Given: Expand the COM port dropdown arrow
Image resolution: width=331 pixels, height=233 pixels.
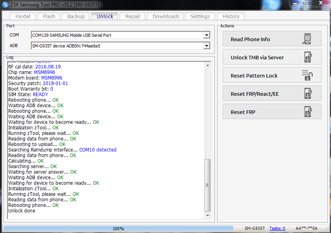Looking at the screenshot, I should [207, 35].
